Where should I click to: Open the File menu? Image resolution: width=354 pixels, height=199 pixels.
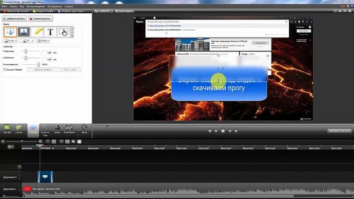point(4,7)
